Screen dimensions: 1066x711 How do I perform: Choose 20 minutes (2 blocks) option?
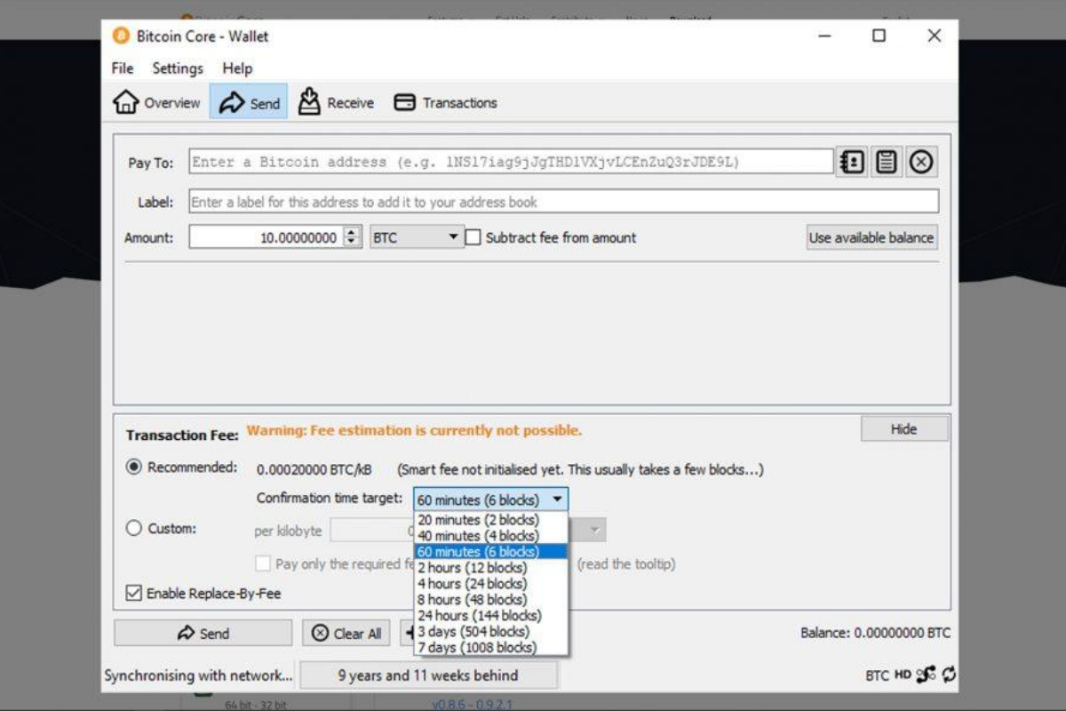pos(490,520)
